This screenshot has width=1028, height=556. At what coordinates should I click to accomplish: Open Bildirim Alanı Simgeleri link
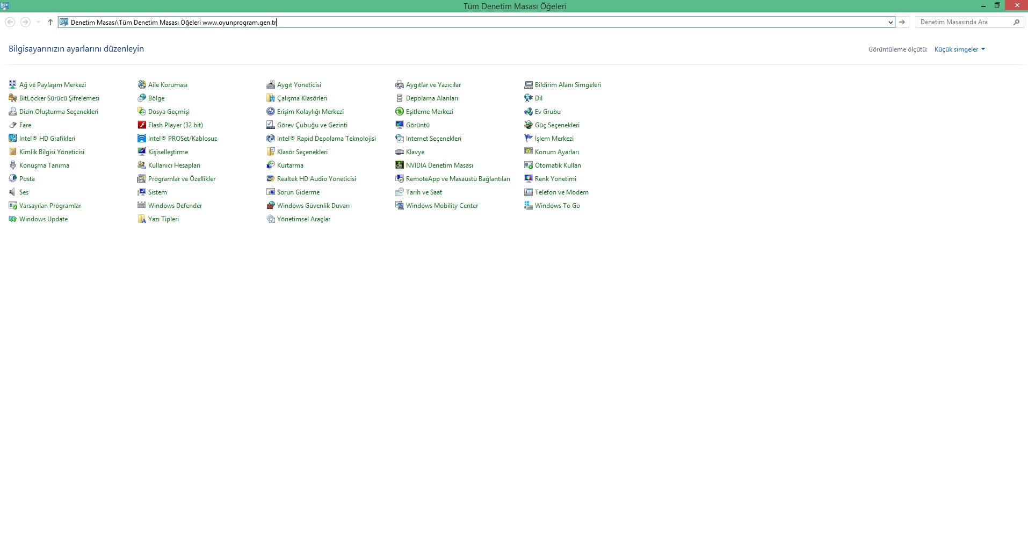(568, 85)
